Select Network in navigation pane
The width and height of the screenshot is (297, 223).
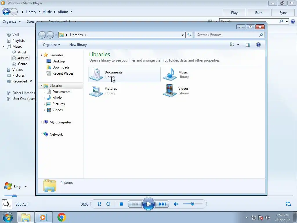56,134
